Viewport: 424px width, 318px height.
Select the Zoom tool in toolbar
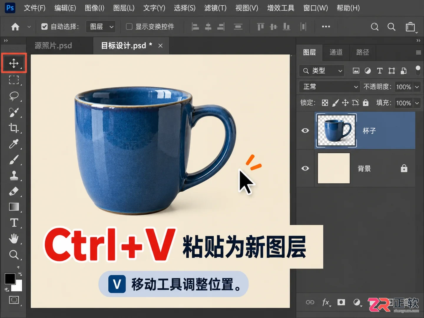click(x=14, y=254)
